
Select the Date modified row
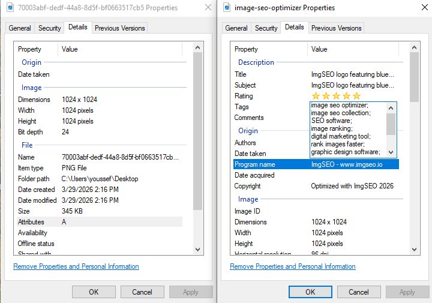[x=100, y=200]
